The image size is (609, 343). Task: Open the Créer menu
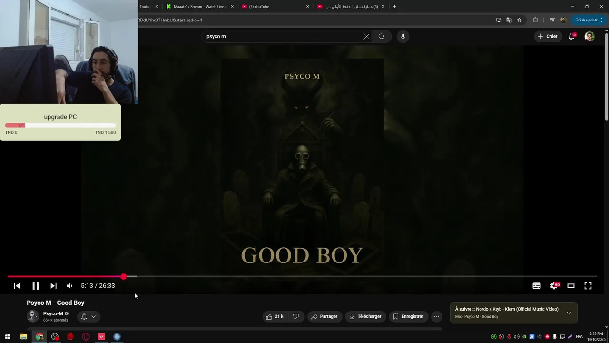click(548, 37)
